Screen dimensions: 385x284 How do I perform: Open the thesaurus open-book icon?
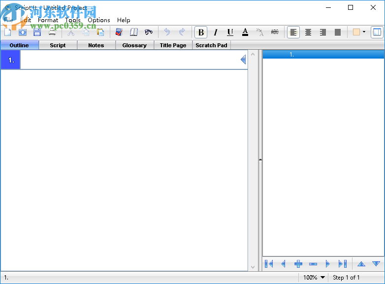click(x=134, y=32)
